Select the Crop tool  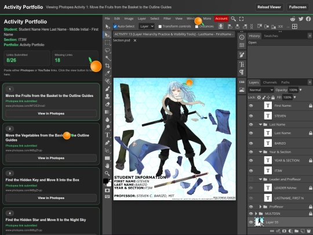click(x=107, y=66)
